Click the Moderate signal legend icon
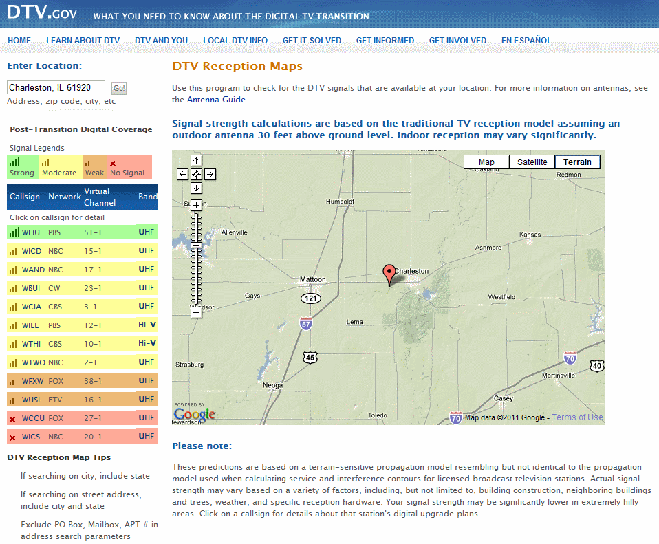This screenshot has height=544, width=659. (x=45, y=162)
